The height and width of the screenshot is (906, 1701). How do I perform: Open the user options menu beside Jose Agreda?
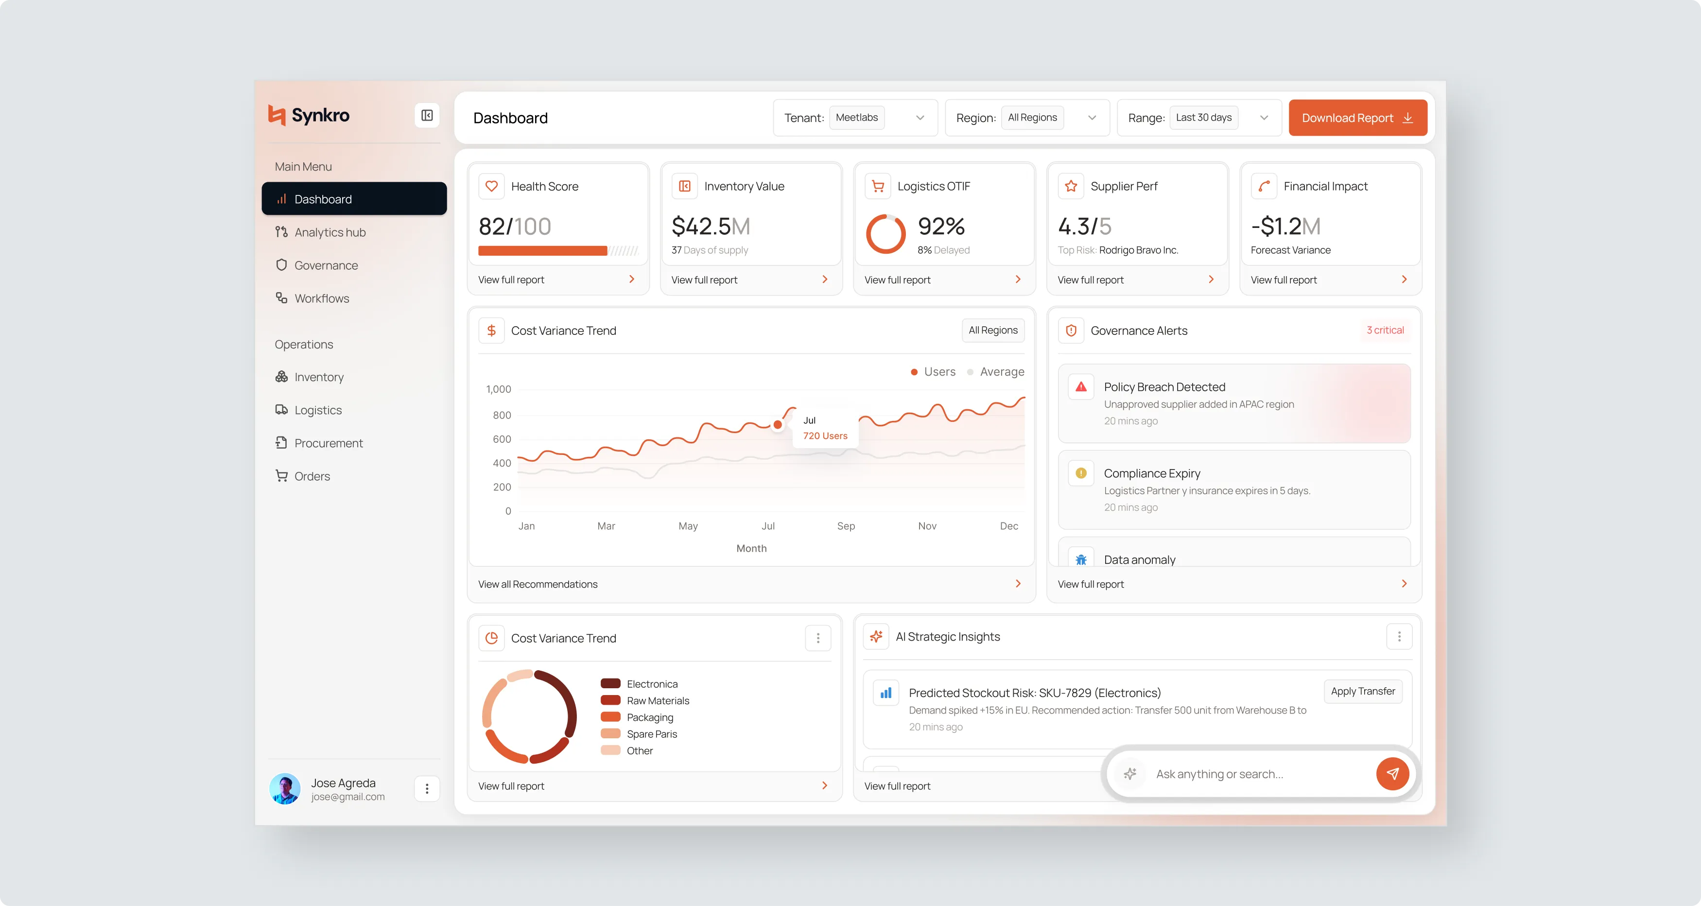click(427, 788)
